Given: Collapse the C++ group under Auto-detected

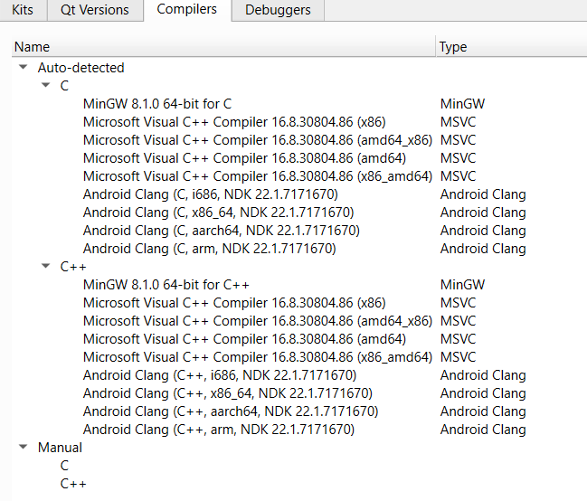Looking at the screenshot, I should 46,267.
